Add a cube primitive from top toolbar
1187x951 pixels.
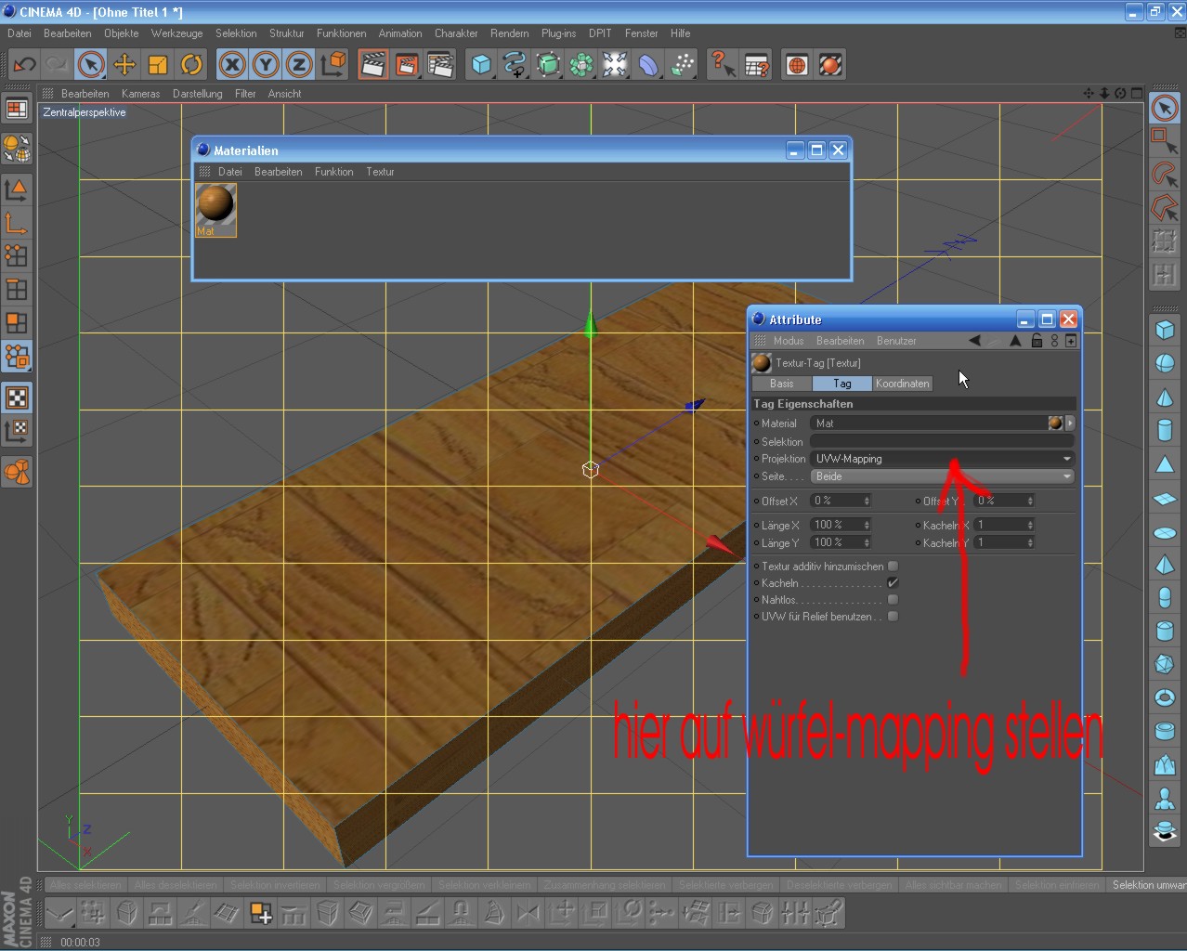point(481,65)
